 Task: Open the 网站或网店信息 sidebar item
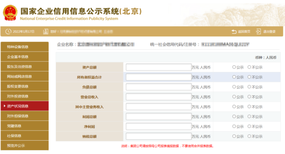[x=25, y=76]
